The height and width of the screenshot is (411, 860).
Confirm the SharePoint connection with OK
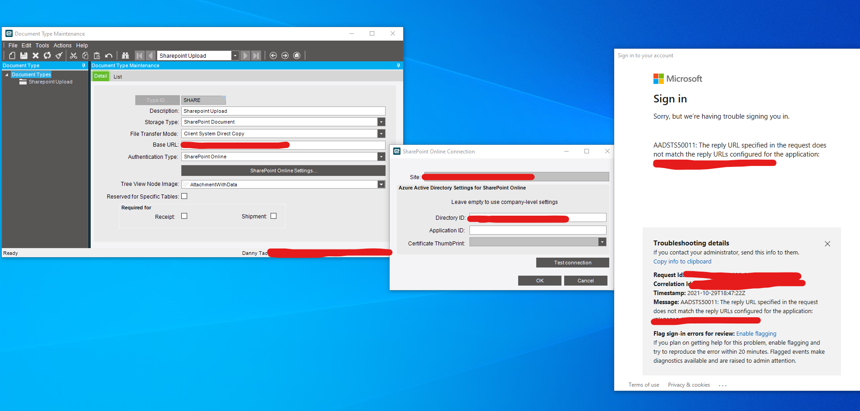tap(540, 281)
